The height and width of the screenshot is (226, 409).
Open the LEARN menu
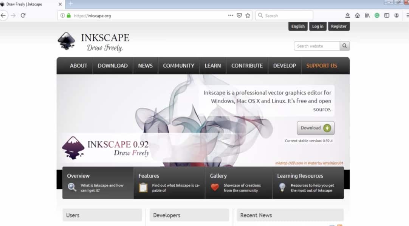tap(212, 66)
